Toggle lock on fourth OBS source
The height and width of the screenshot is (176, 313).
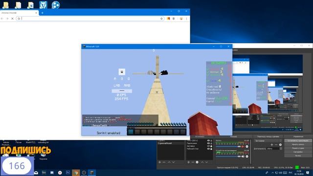211,149
